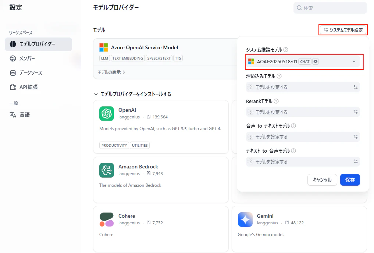
Task: Open the Gemini provider title
Action: click(265, 216)
